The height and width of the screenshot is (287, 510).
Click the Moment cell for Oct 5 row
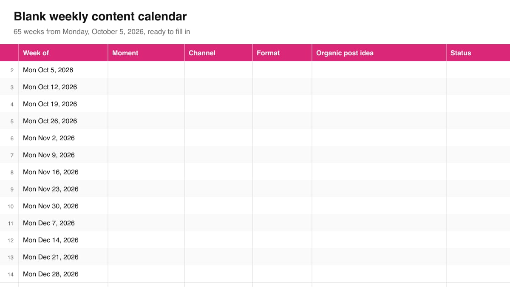point(146,70)
